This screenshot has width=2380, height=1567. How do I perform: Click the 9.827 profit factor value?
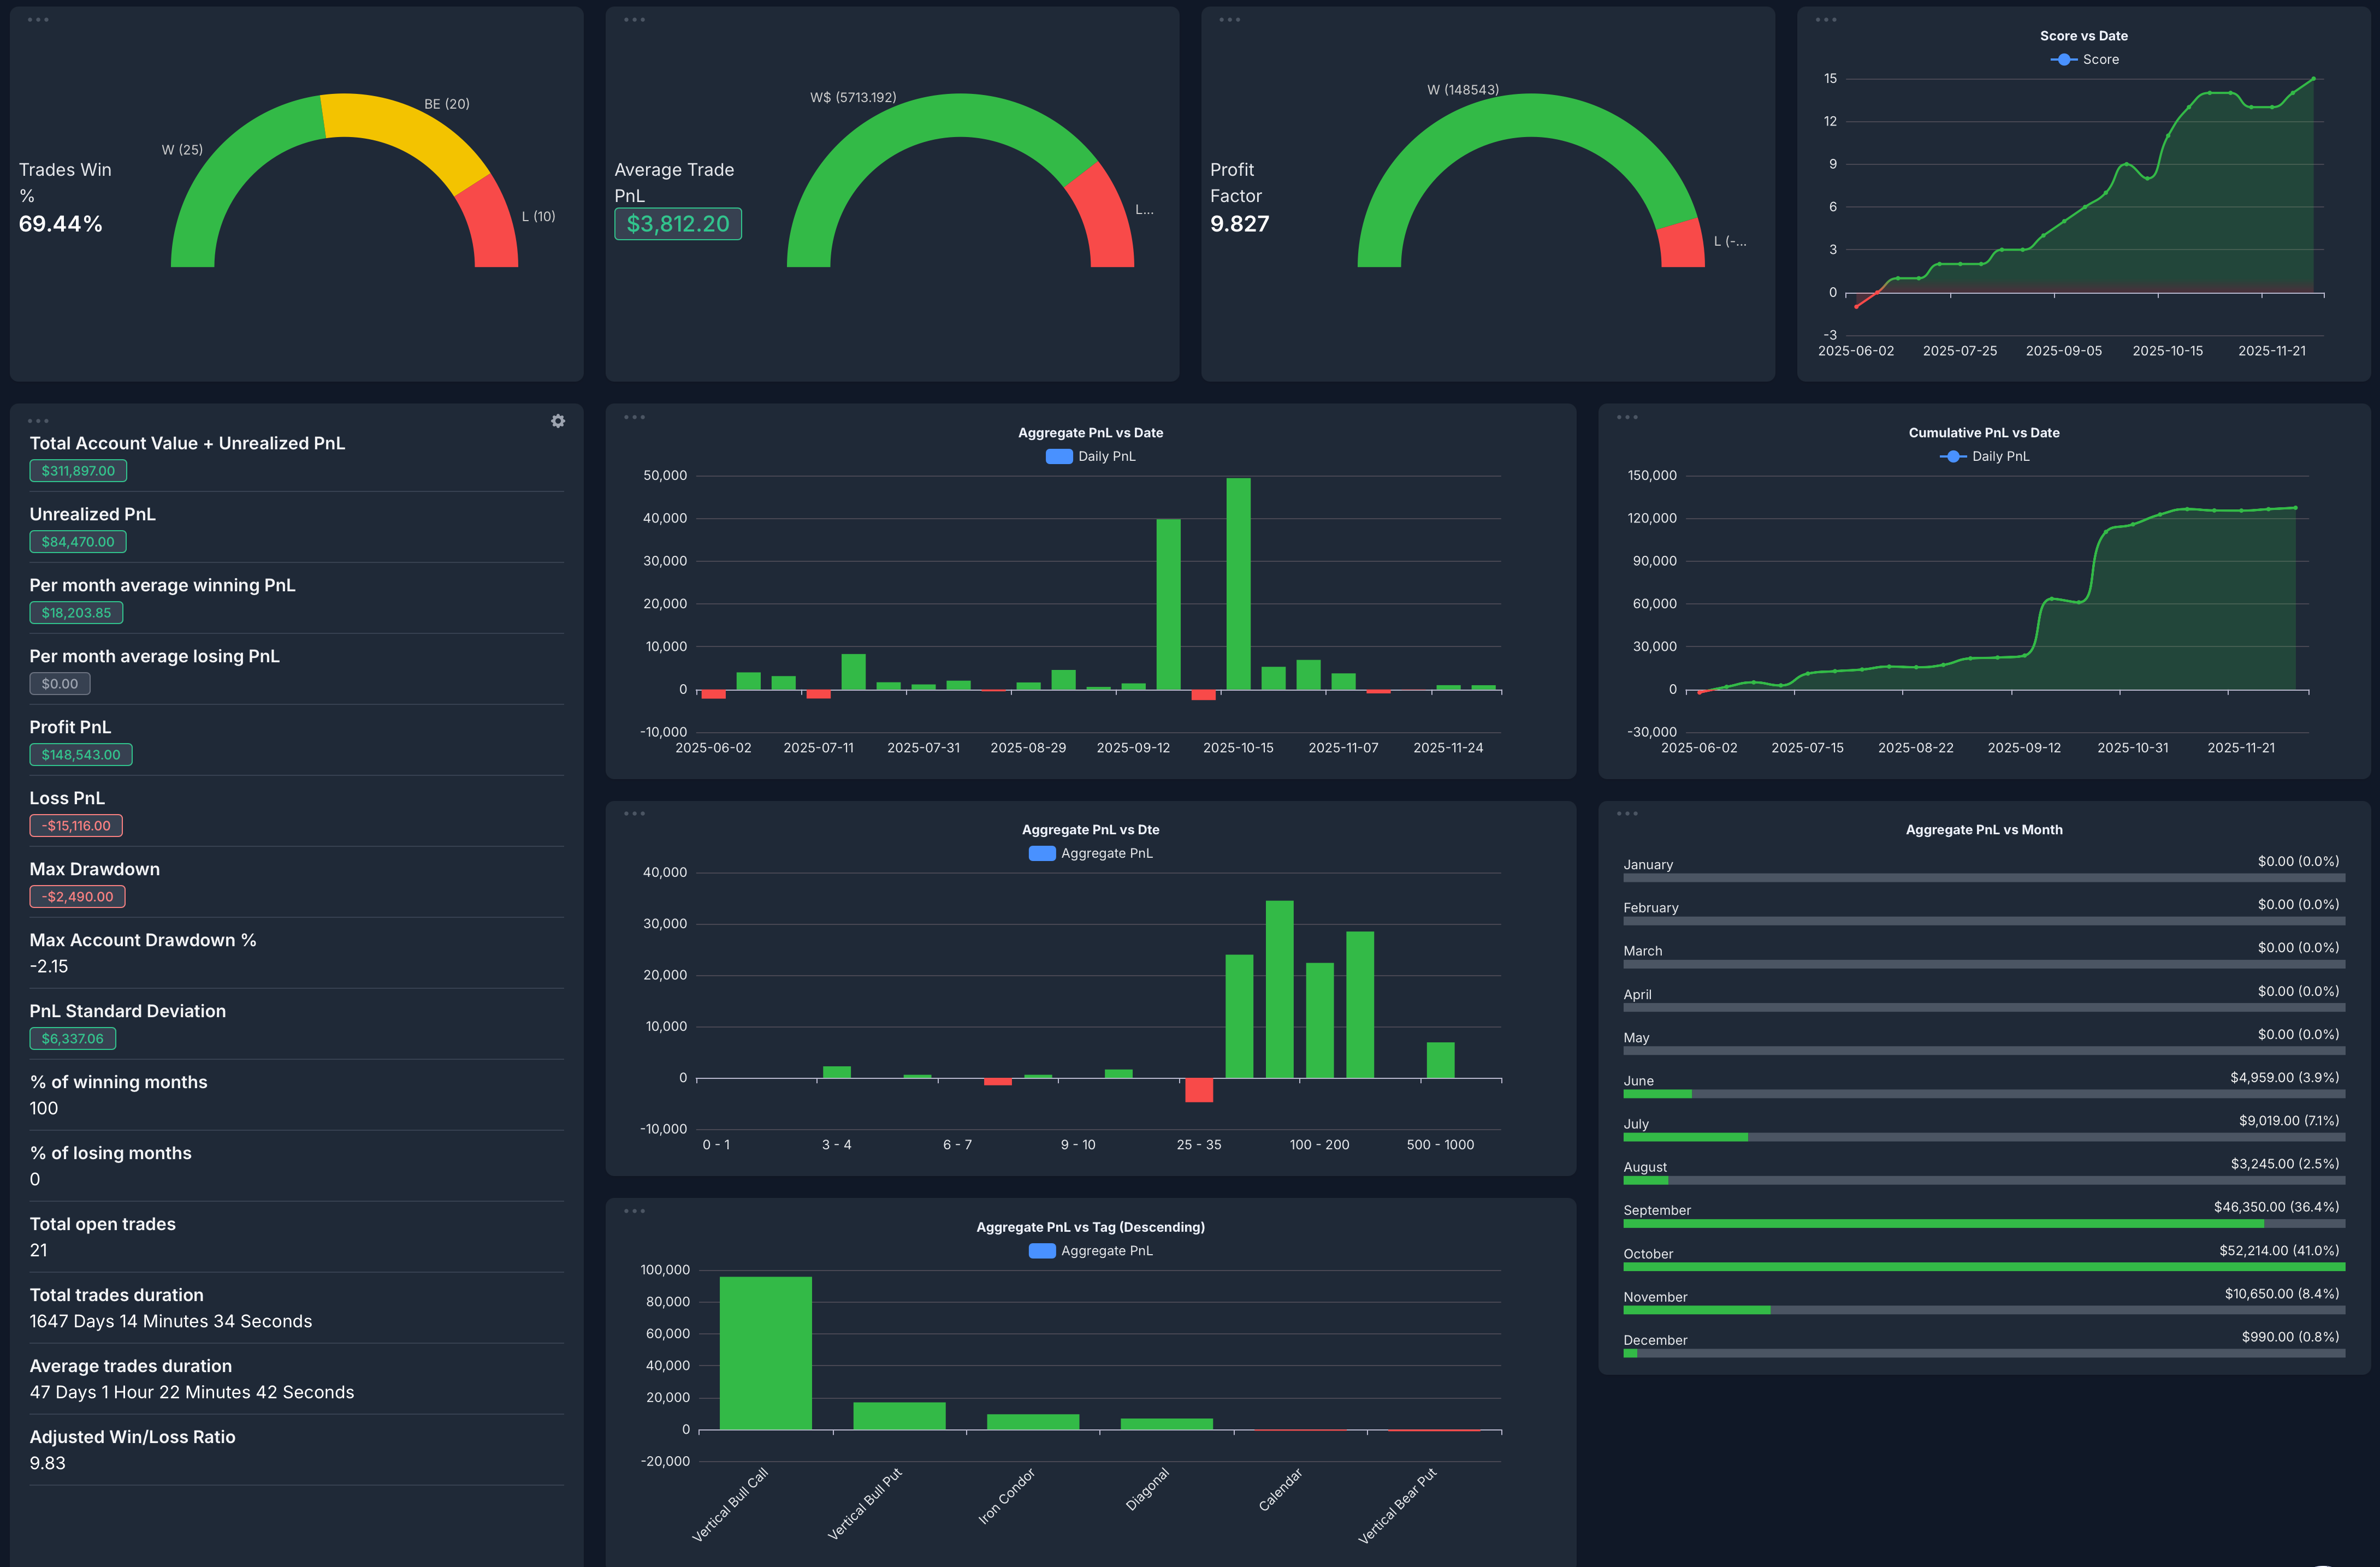pos(1240,224)
